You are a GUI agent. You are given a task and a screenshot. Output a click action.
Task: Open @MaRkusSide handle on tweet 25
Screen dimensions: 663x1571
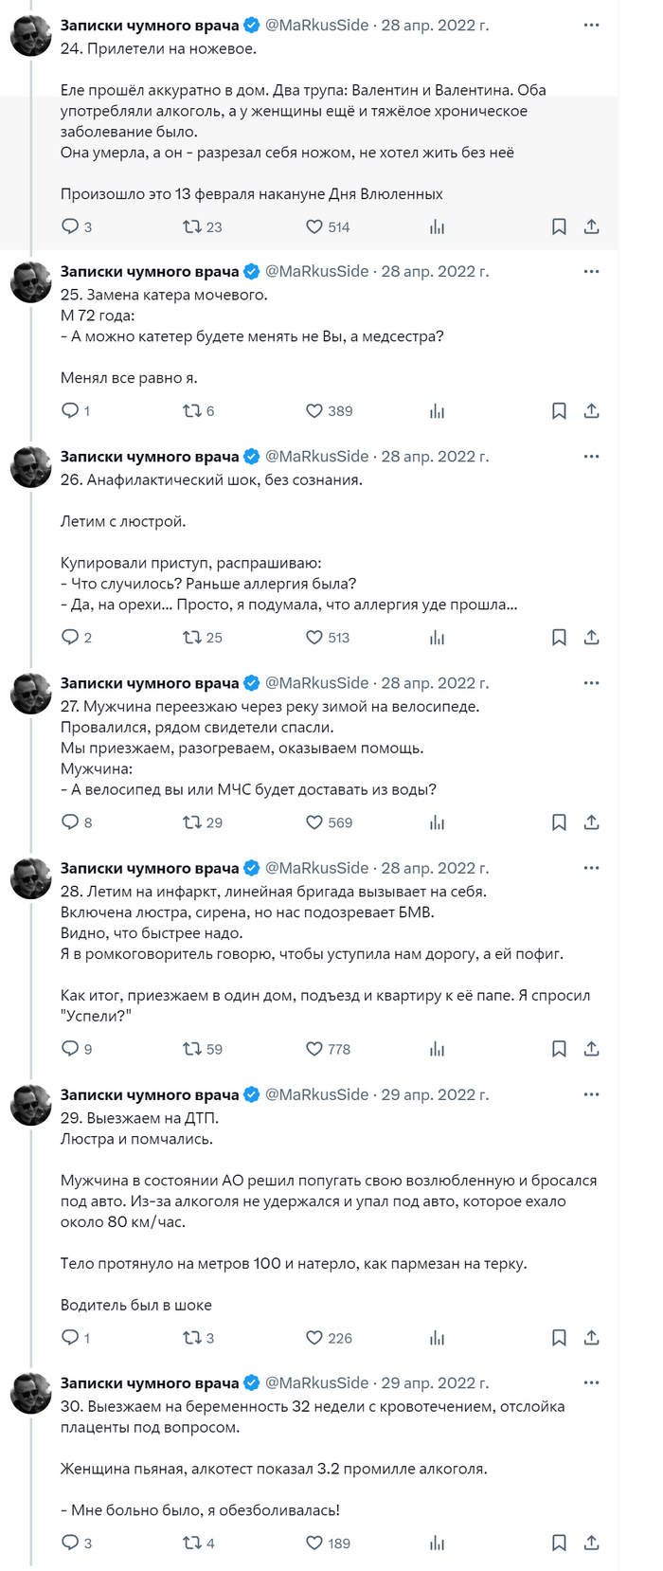[x=316, y=271]
